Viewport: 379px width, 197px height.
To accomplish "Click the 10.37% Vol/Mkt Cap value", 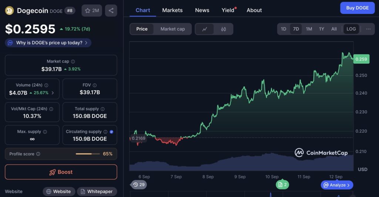I will pyautogui.click(x=32, y=116).
